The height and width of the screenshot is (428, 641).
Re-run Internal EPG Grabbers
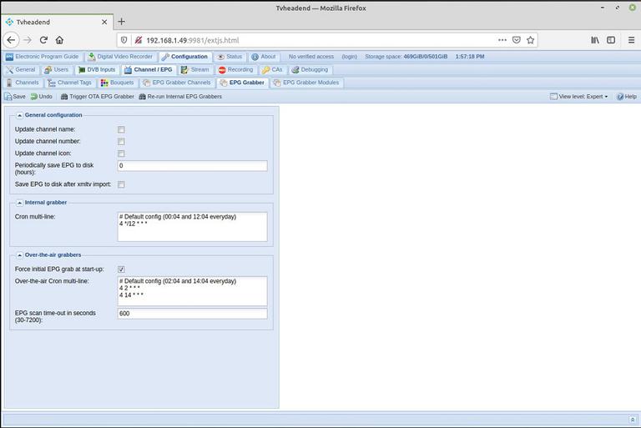[x=180, y=97]
